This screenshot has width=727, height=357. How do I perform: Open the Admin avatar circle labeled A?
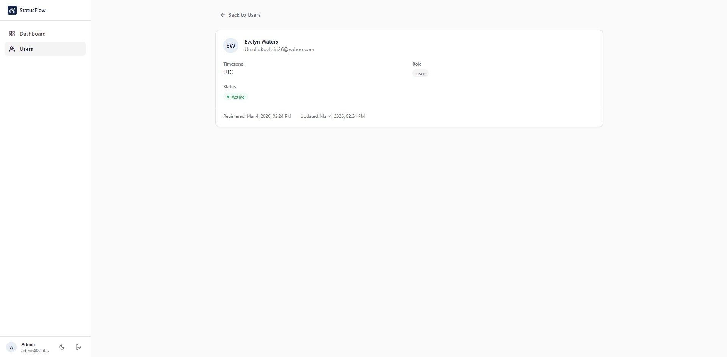click(x=11, y=347)
